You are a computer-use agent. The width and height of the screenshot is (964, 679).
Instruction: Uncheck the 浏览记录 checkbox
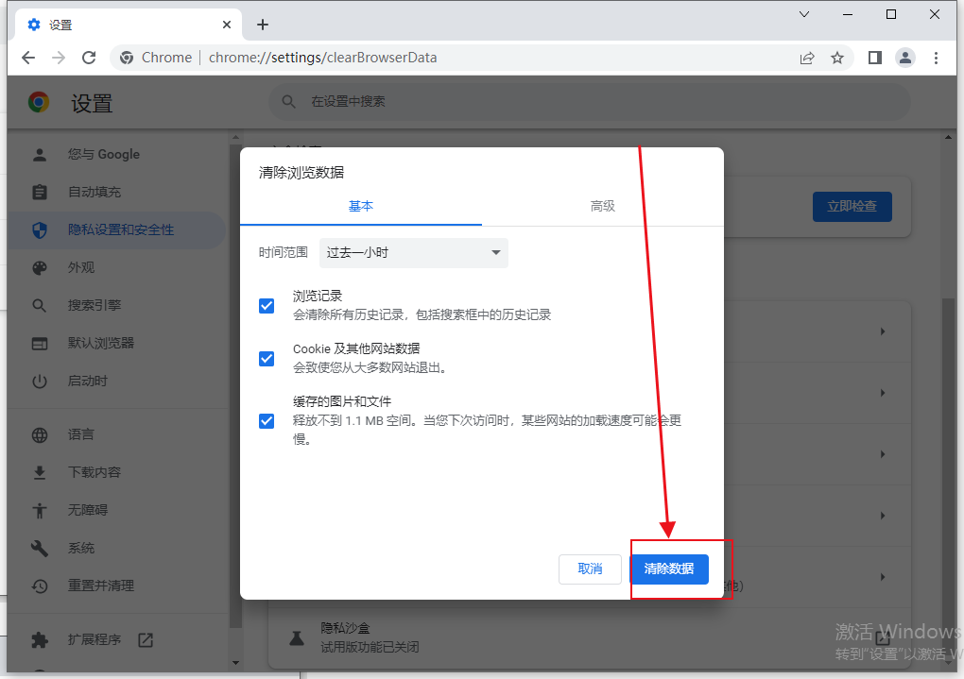(267, 306)
